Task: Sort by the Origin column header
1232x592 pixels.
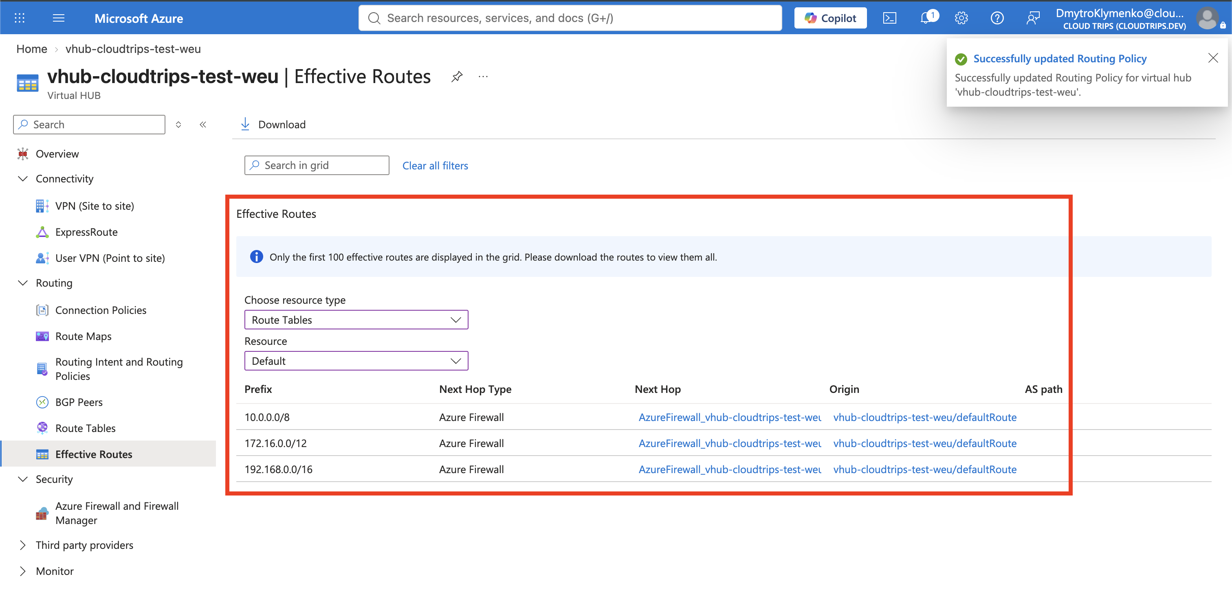Action: tap(844, 389)
